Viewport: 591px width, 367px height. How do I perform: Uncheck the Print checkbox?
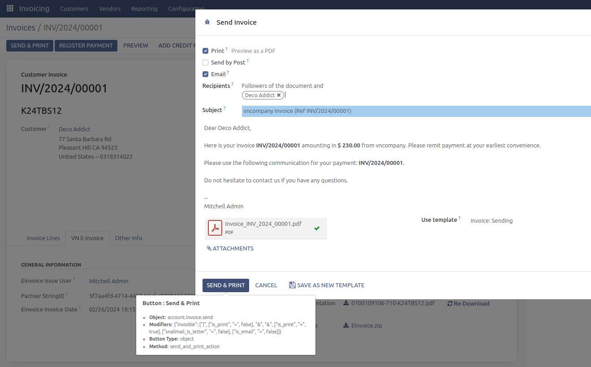(206, 51)
